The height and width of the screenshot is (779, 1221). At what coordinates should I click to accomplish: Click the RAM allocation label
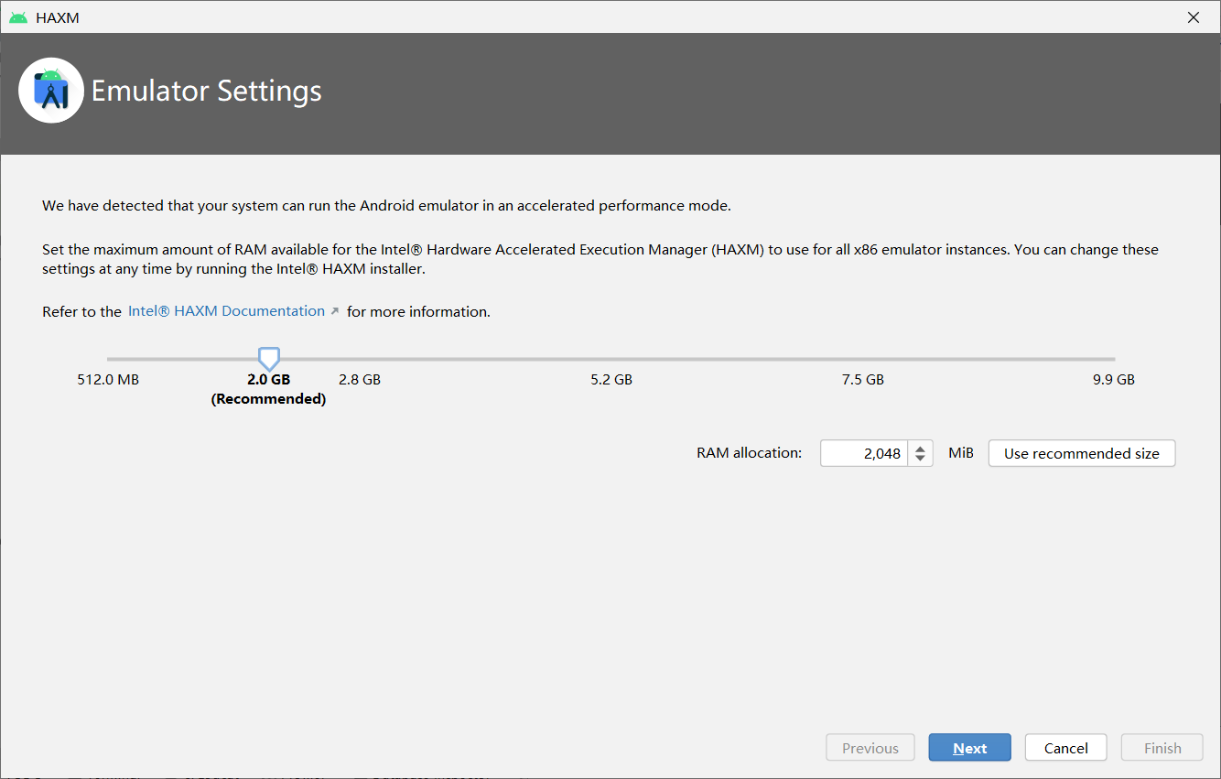click(749, 453)
